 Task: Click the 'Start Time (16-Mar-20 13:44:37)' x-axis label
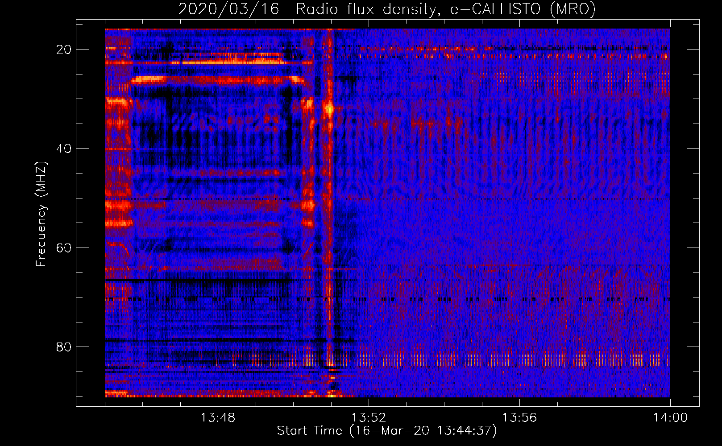tap(387, 431)
